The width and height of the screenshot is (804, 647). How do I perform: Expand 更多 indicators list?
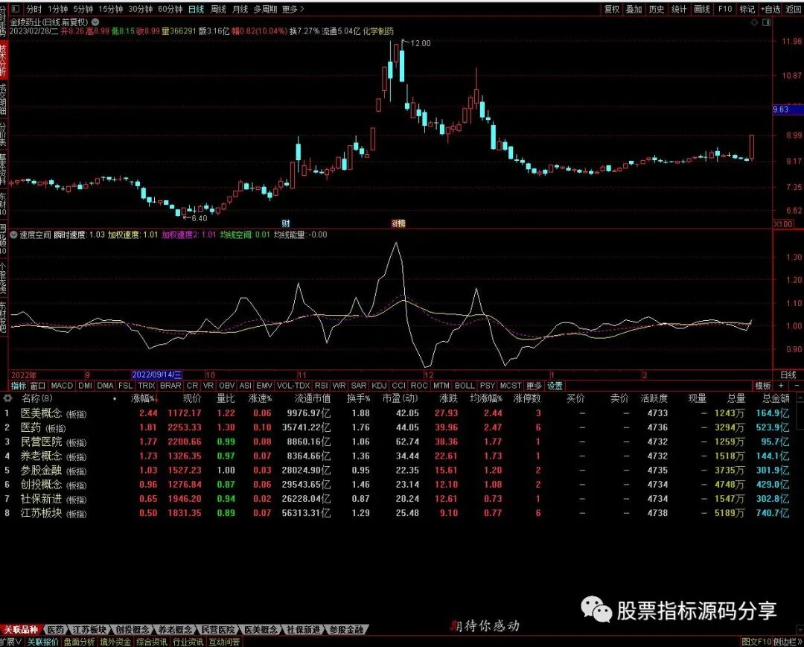(x=534, y=386)
